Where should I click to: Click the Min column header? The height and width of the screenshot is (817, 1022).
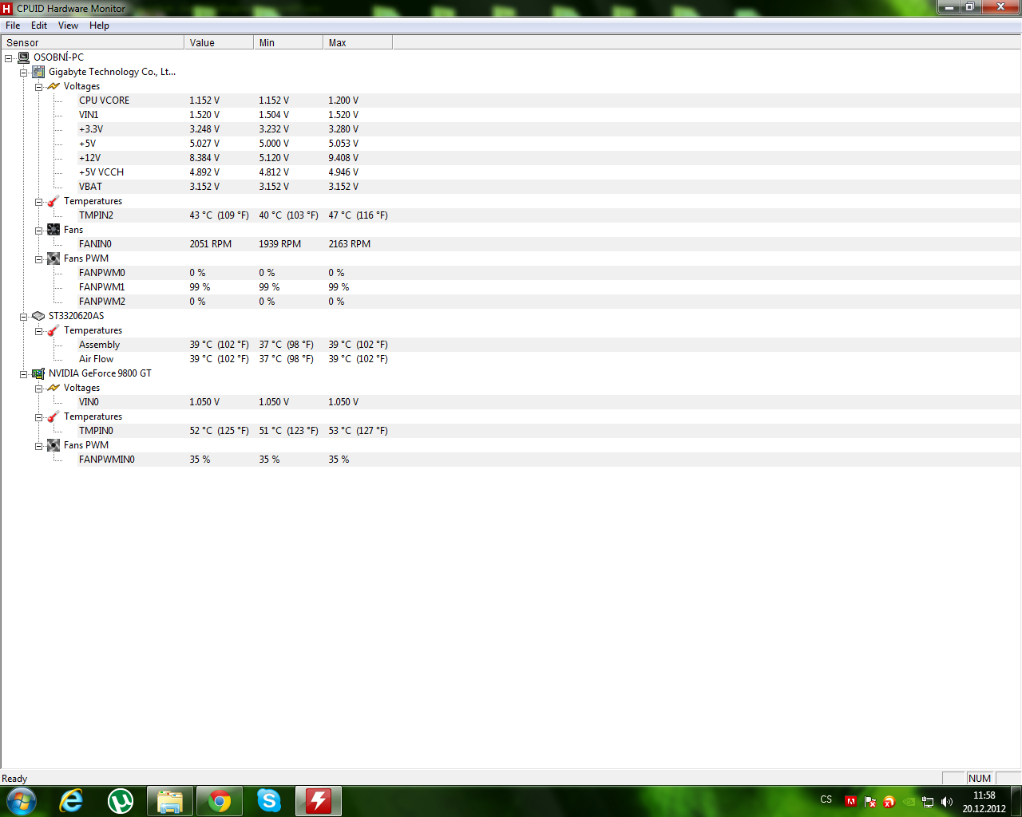pyautogui.click(x=288, y=42)
